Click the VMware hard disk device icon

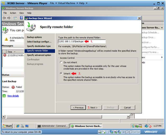tap(100, 132)
